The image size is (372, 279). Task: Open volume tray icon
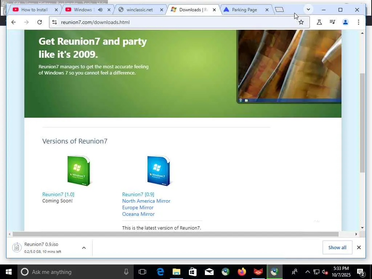(325, 272)
